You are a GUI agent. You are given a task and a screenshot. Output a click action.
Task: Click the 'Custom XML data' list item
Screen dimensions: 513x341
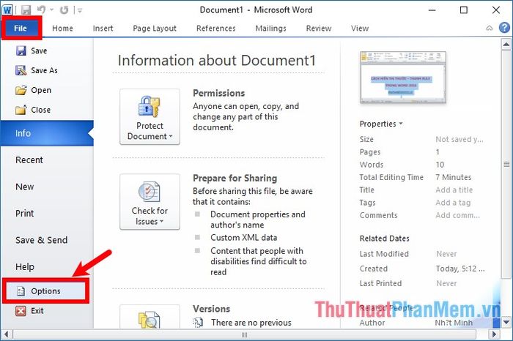click(x=244, y=238)
